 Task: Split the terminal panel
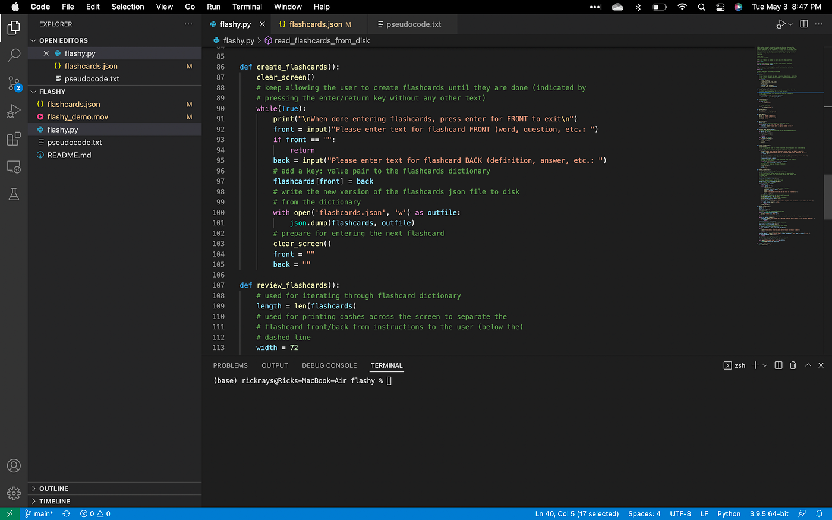(779, 365)
